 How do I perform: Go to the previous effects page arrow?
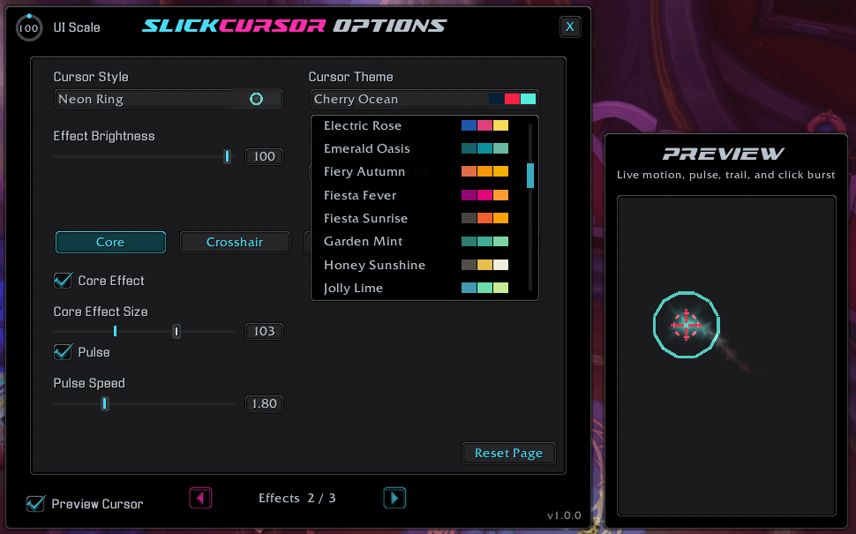[200, 498]
